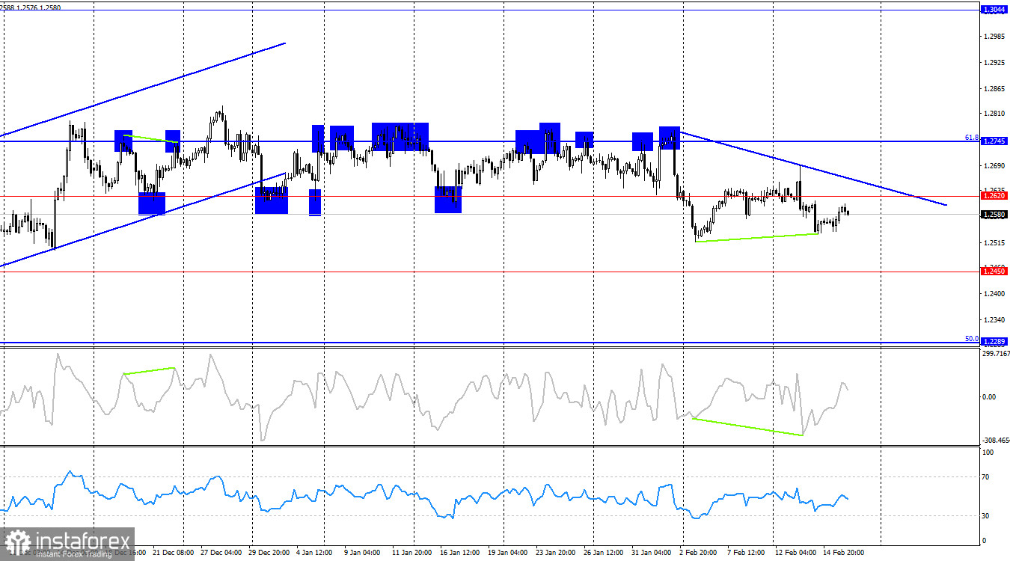Click the 1.2400 price axis value
Image resolution: width=1010 pixels, height=561 pixels.
coord(995,294)
